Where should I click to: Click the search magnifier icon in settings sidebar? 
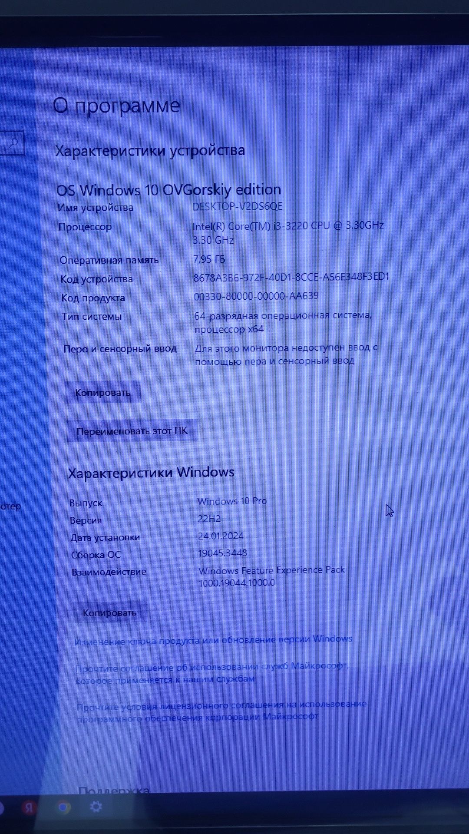pyautogui.click(x=14, y=142)
